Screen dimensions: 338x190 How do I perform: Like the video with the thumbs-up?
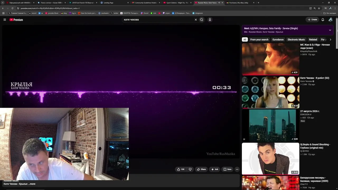(x=181, y=169)
